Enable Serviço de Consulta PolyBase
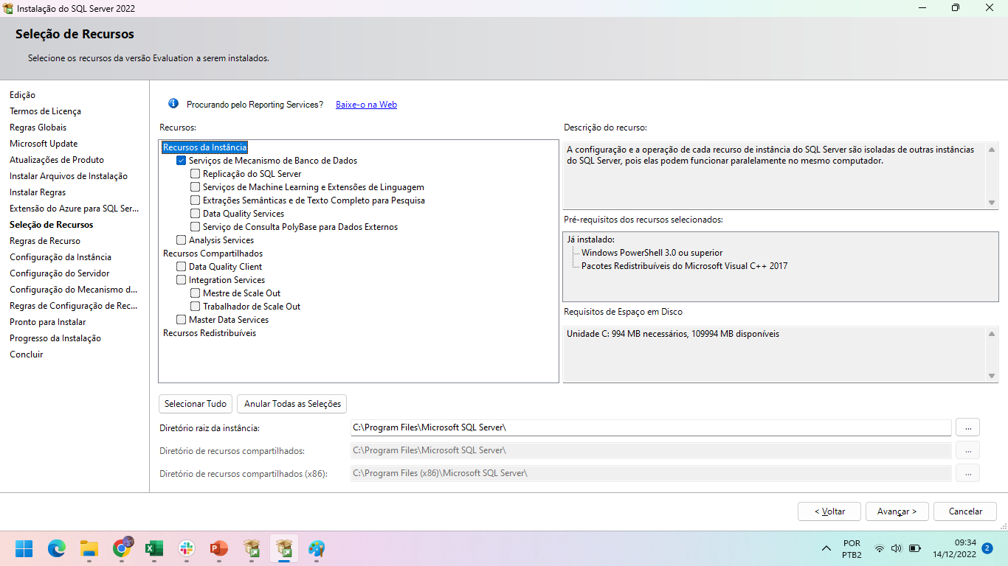The height and width of the screenshot is (566, 1008). (196, 227)
